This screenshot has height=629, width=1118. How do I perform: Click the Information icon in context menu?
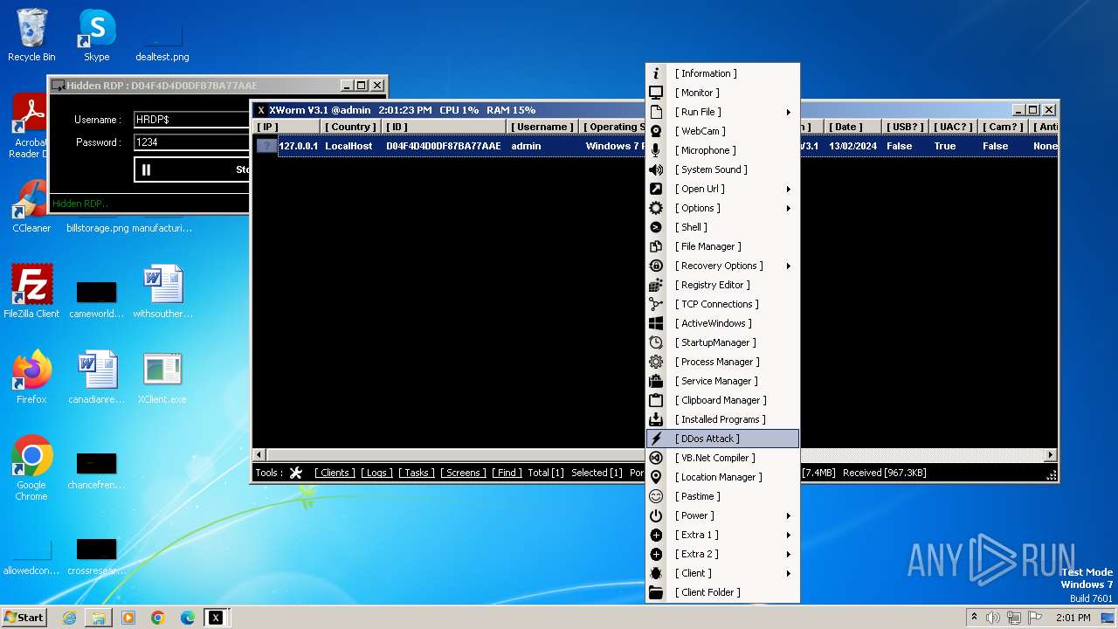656,73
